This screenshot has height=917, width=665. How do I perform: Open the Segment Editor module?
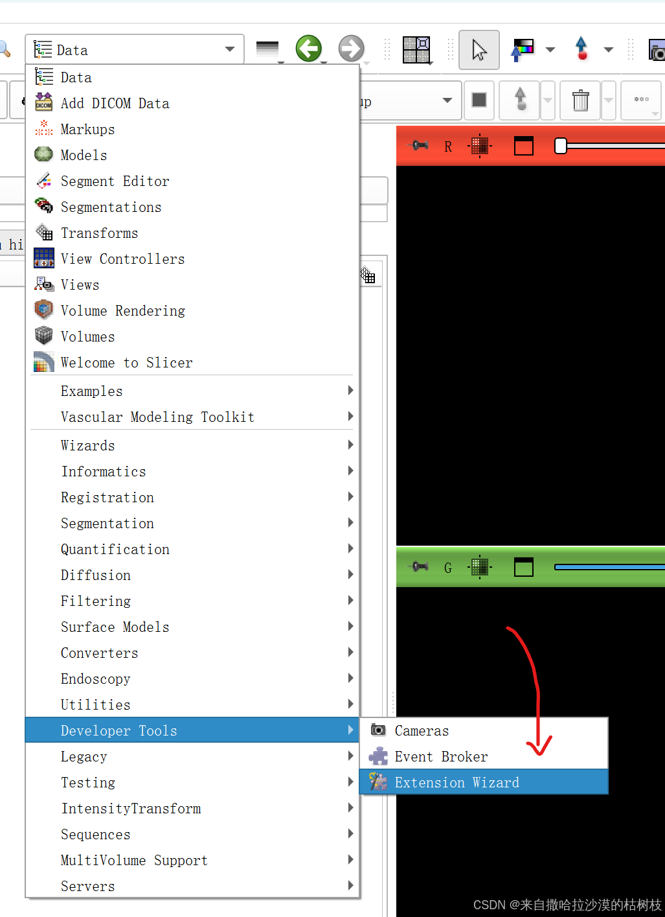pos(192,181)
